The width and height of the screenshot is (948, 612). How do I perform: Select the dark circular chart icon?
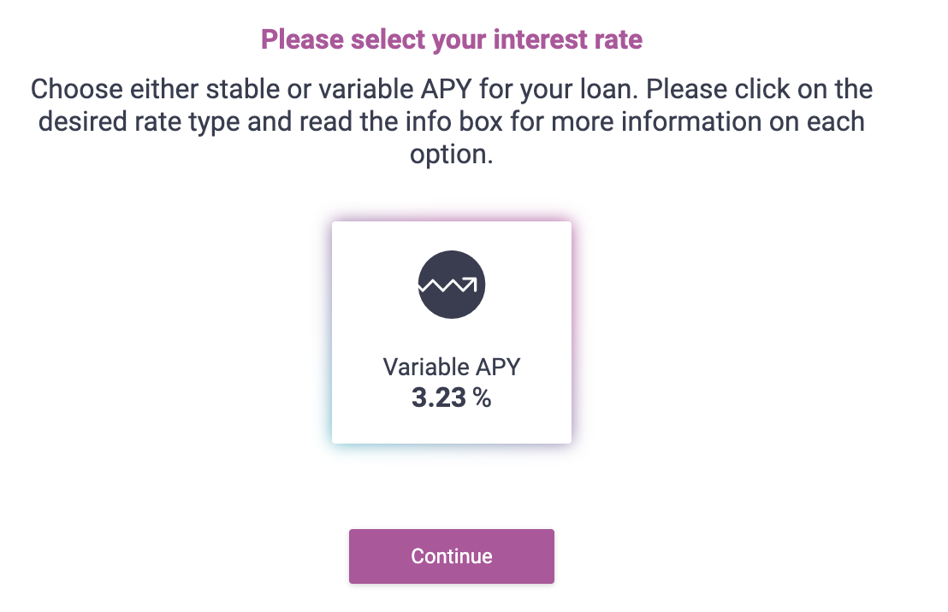(452, 285)
